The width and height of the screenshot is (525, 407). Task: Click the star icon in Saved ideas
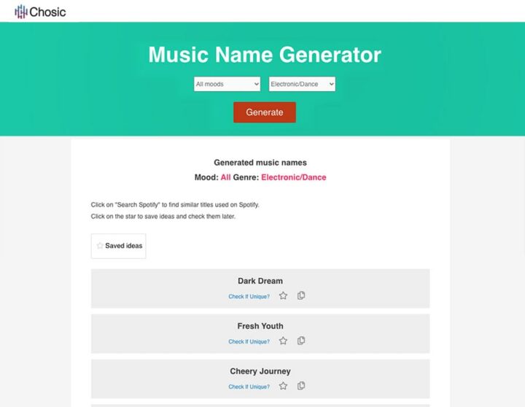(100, 247)
